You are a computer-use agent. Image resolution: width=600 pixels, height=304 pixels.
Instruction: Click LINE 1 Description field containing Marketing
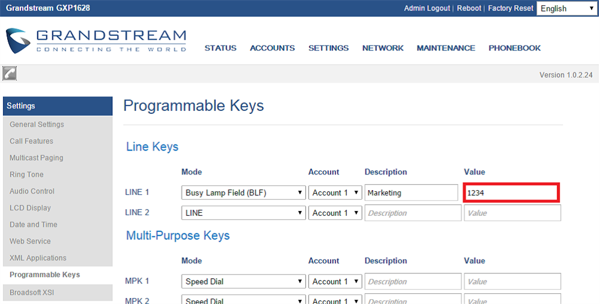412,192
